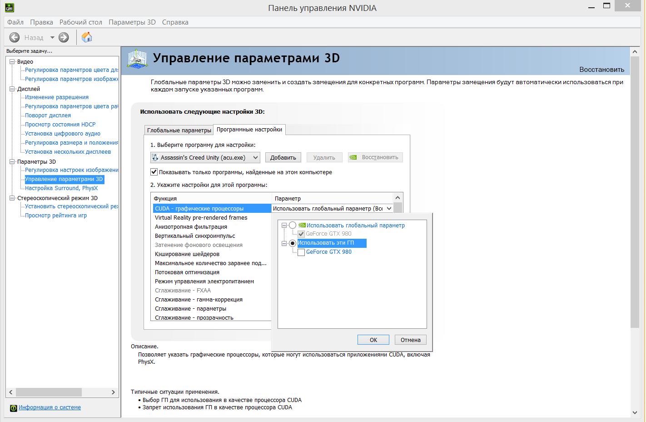
Task: Click NVIDIA logo icon on Восстановить button
Action: [353, 157]
